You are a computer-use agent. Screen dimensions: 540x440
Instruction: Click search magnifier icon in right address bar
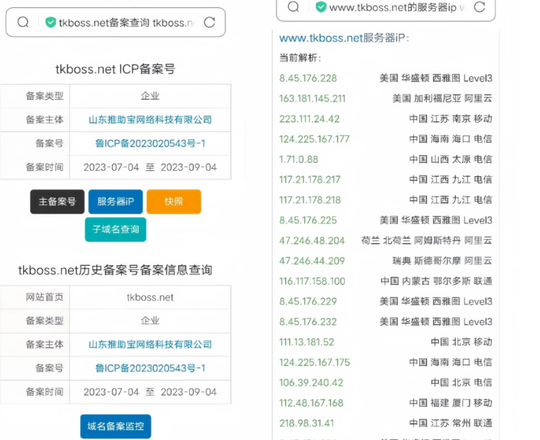pyautogui.click(x=293, y=7)
